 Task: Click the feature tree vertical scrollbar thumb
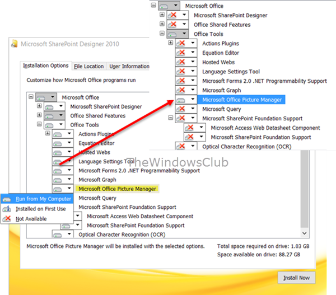tap(305, 189)
